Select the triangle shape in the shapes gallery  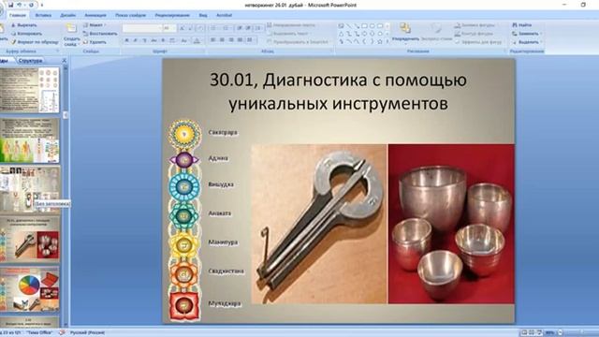pyautogui.click(x=341, y=34)
